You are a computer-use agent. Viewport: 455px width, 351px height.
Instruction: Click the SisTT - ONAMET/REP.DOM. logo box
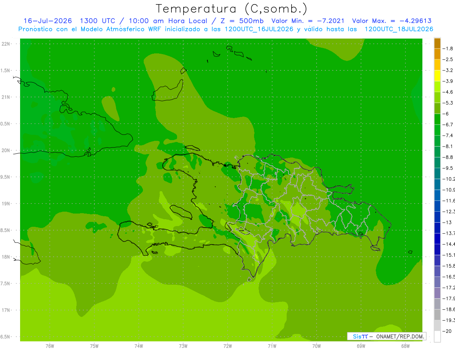click(x=386, y=336)
